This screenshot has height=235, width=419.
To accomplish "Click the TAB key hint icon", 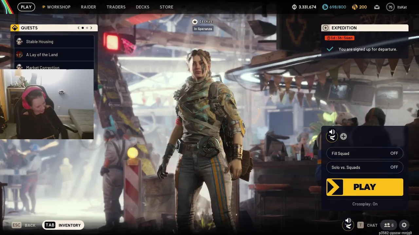I will pyautogui.click(x=50, y=225).
